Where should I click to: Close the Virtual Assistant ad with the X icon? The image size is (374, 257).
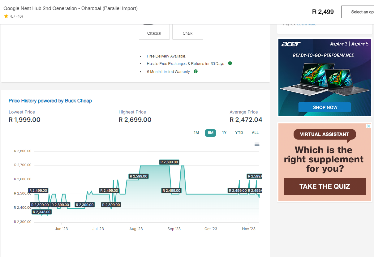tap(368, 126)
